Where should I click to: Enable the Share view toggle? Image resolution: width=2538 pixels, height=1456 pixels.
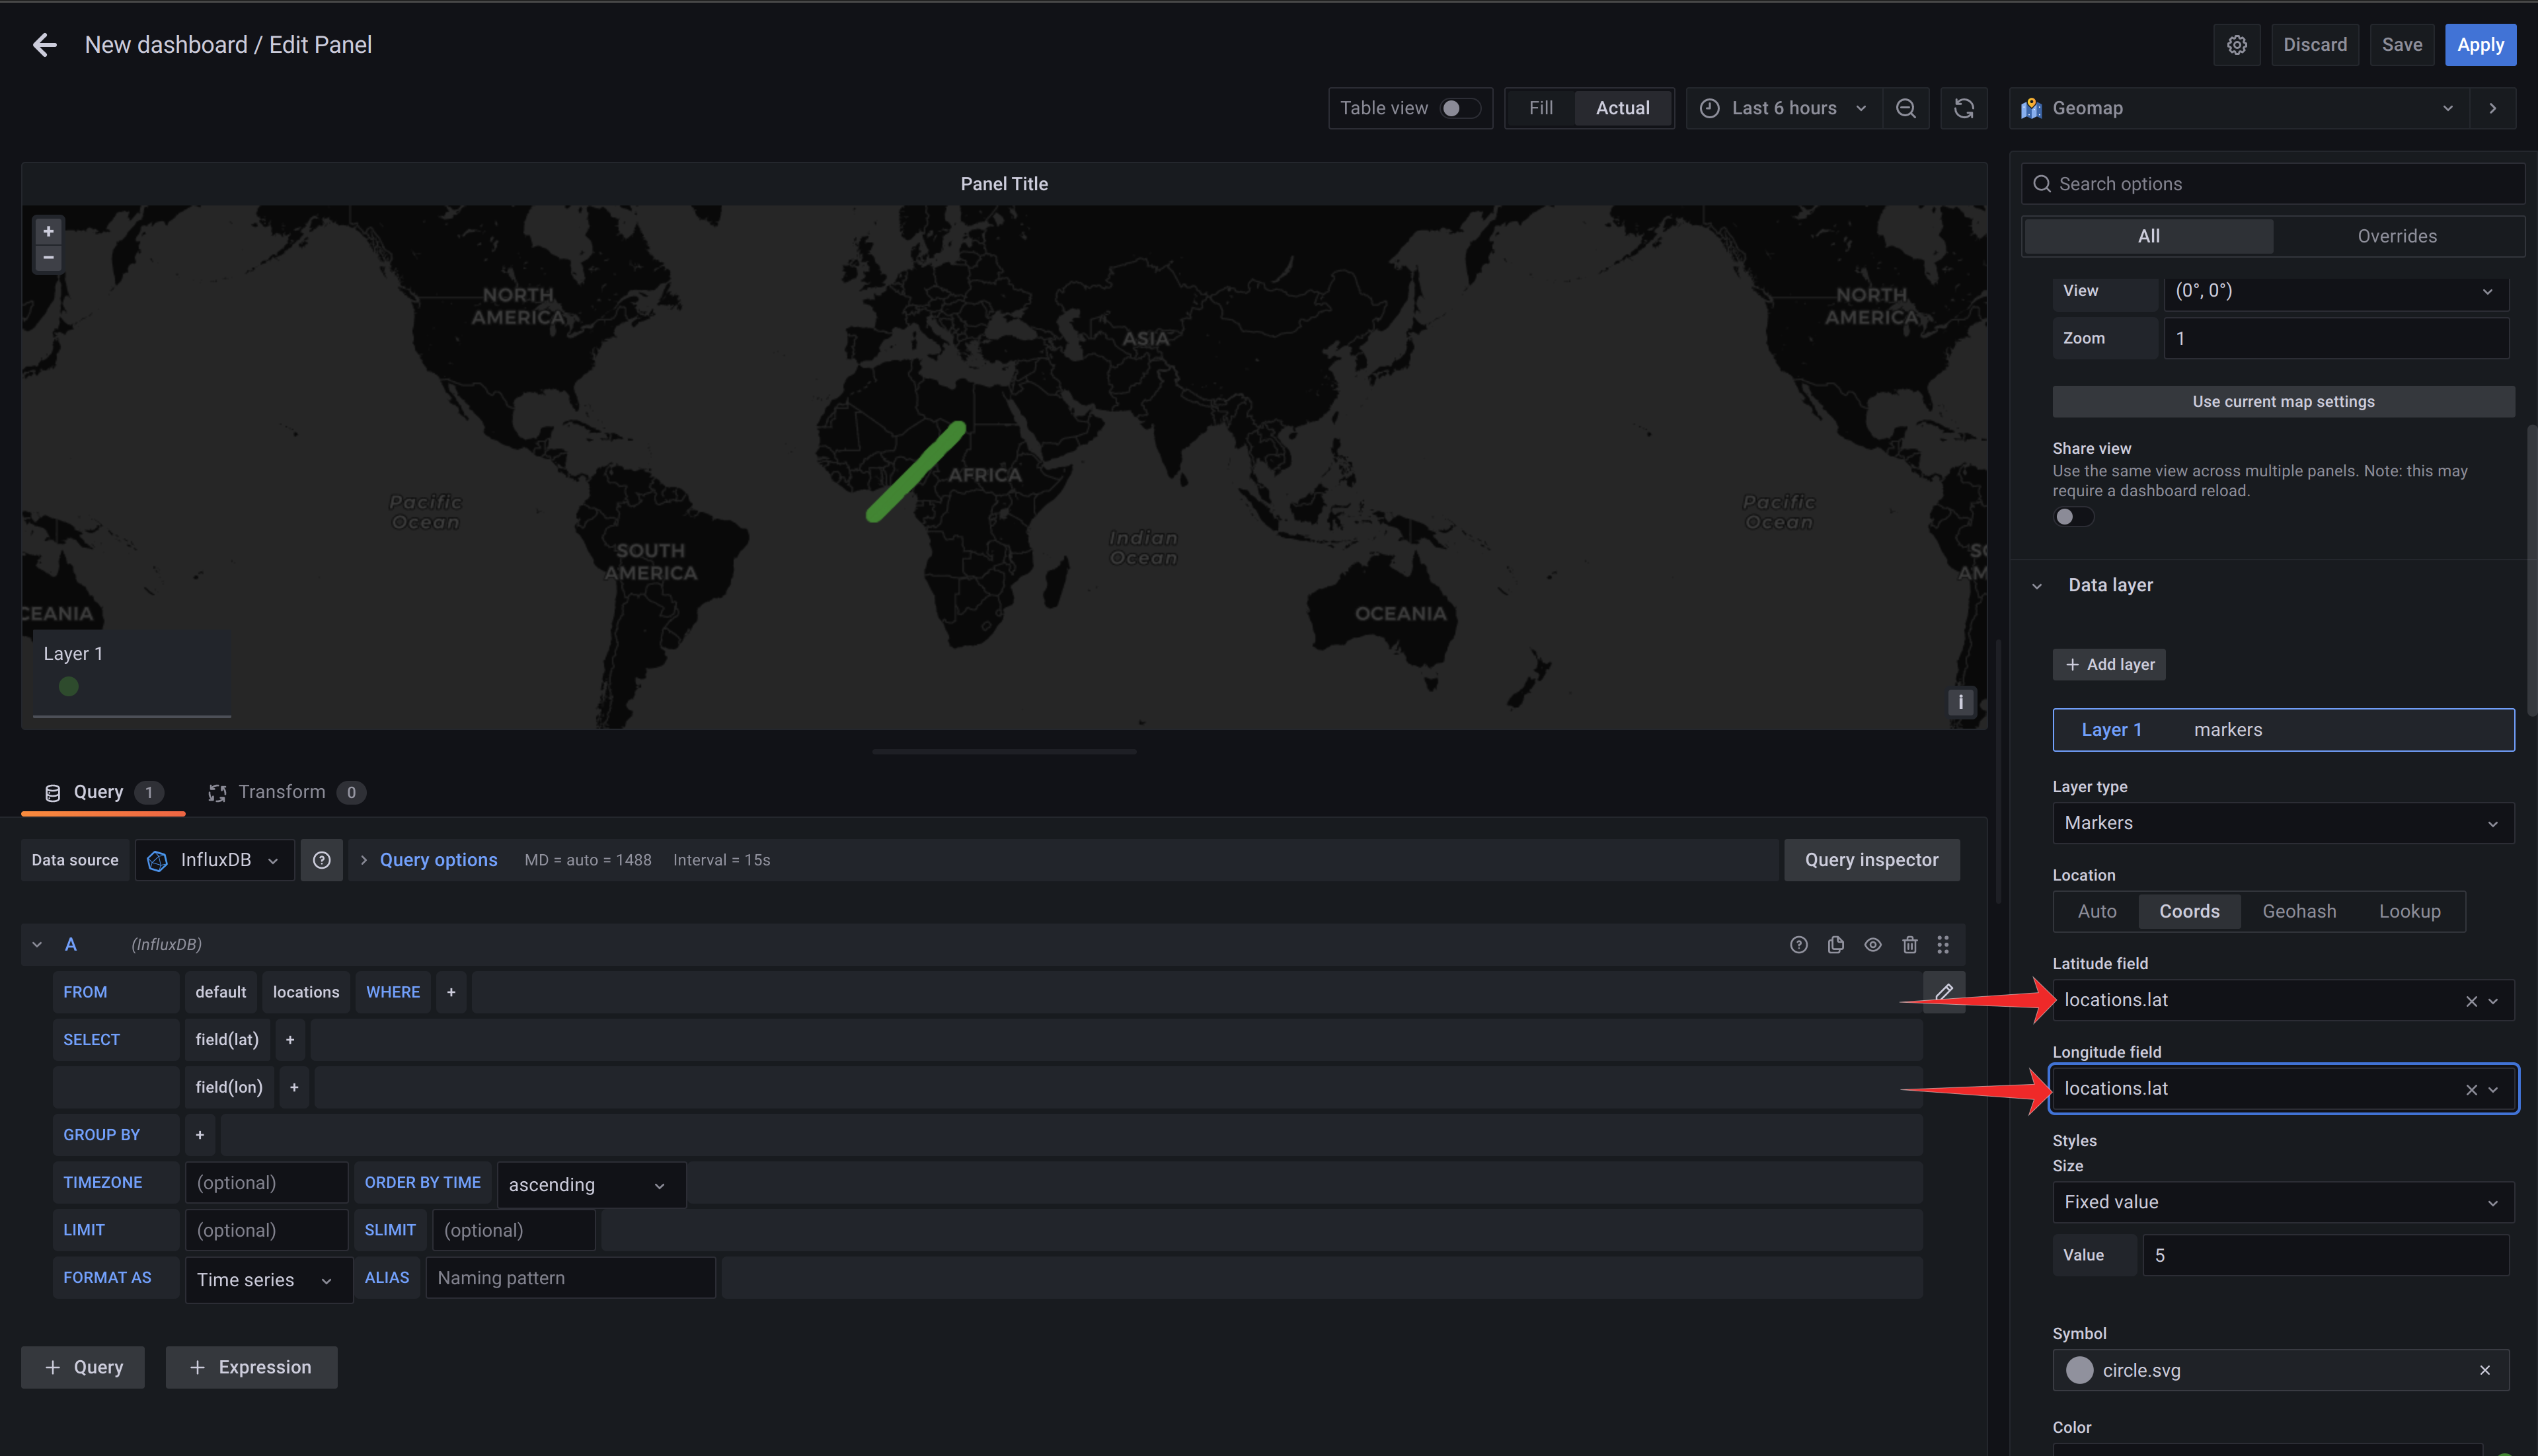click(2073, 516)
